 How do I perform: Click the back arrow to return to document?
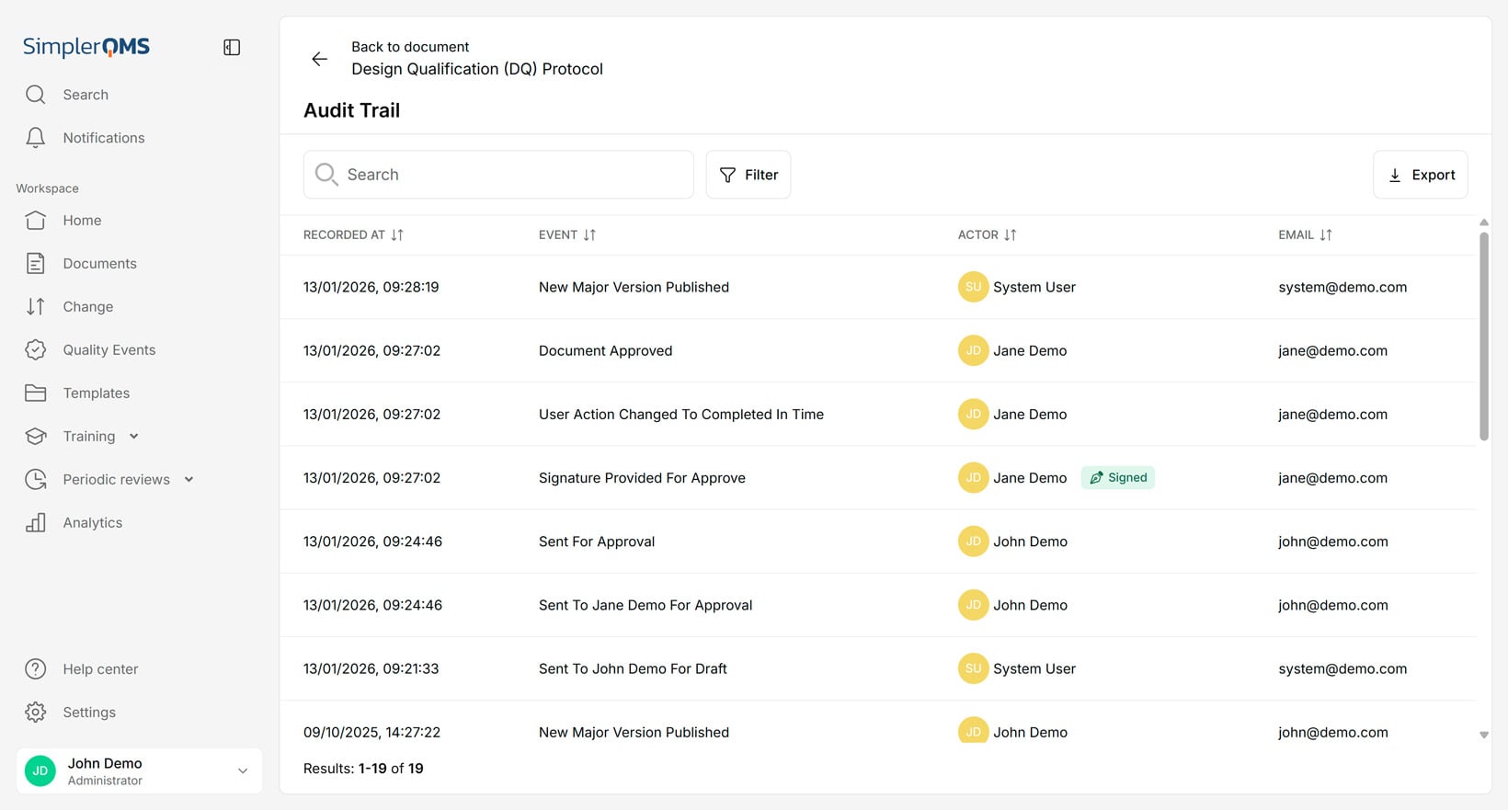(x=319, y=59)
